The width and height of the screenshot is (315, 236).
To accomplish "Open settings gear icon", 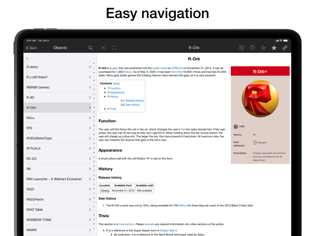I will [285, 48].
